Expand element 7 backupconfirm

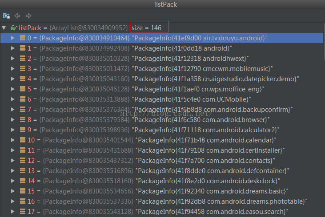pos(12,110)
